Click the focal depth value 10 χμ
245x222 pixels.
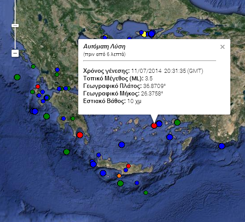pyautogui.click(x=134, y=101)
